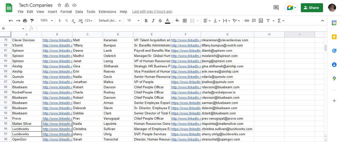The image size is (341, 142).
Task: Get add-ons with plus icon
Action: [x=334, y=101]
